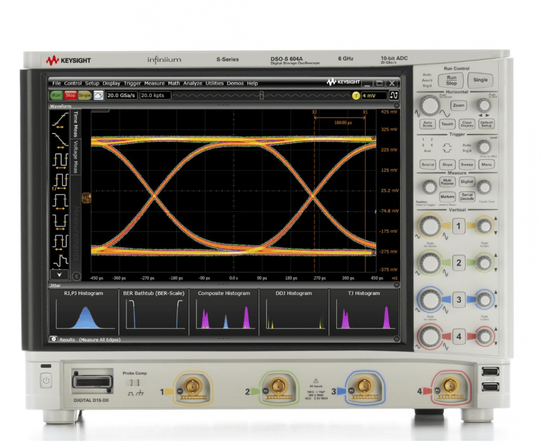Open the 4 mV trigger level field

[x=374, y=96]
